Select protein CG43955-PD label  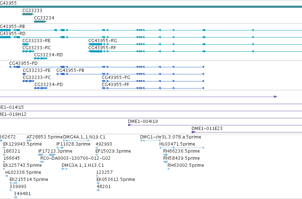point(23,63)
